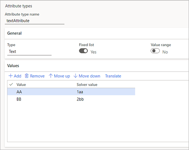Screen dimensions: 189x150
Task: Click the Attribute types heading
Action: [19, 6]
